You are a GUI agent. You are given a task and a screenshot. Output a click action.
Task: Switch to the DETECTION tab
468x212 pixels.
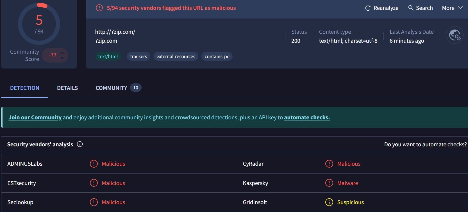[x=25, y=88]
